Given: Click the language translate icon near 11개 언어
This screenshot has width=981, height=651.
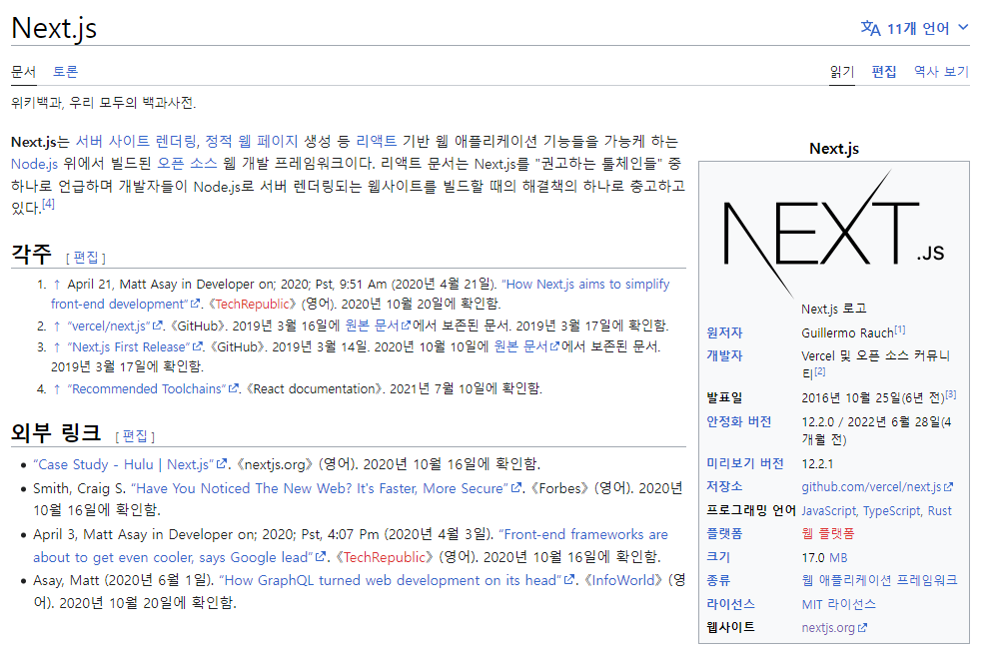Looking at the screenshot, I should [870, 28].
